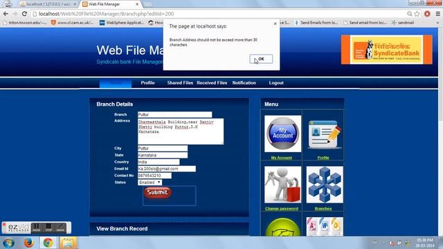
Task: Open Firefox from the taskbar
Action: click(28, 243)
